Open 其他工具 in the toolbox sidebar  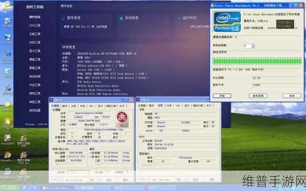35,102
